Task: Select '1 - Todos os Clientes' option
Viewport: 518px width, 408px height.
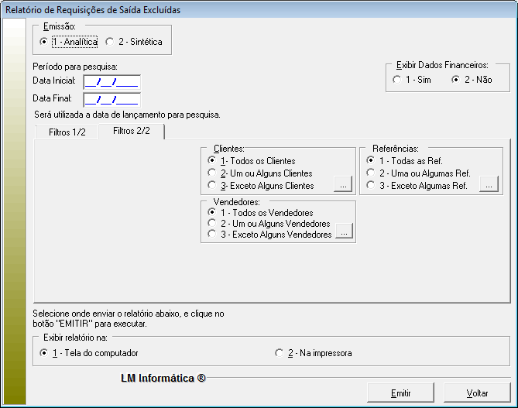Action: click(212, 160)
